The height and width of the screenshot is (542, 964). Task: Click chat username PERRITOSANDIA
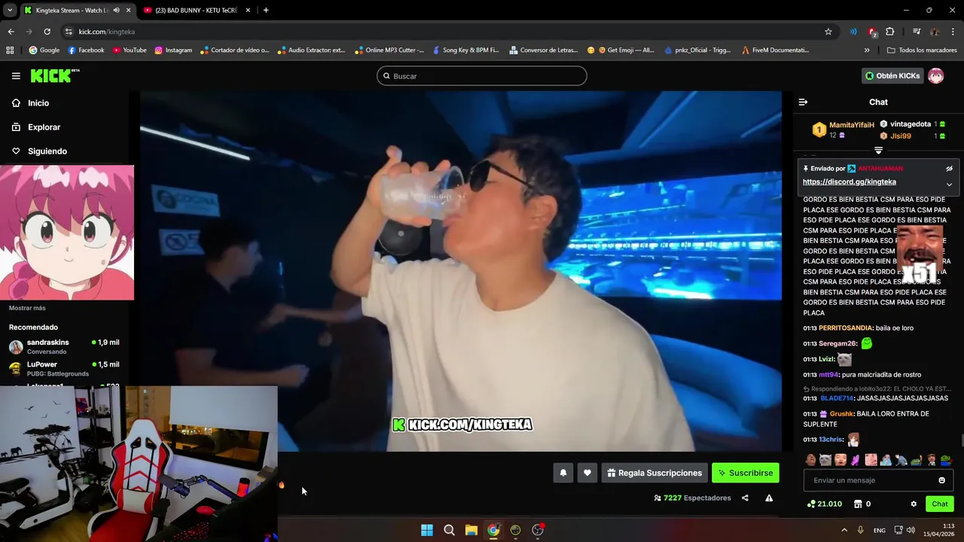846,328
